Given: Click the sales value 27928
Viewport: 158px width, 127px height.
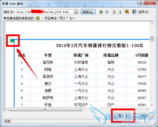Looking at the screenshot, I should pos(142,84).
